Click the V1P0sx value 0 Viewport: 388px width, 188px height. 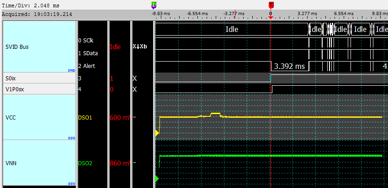tap(112, 89)
